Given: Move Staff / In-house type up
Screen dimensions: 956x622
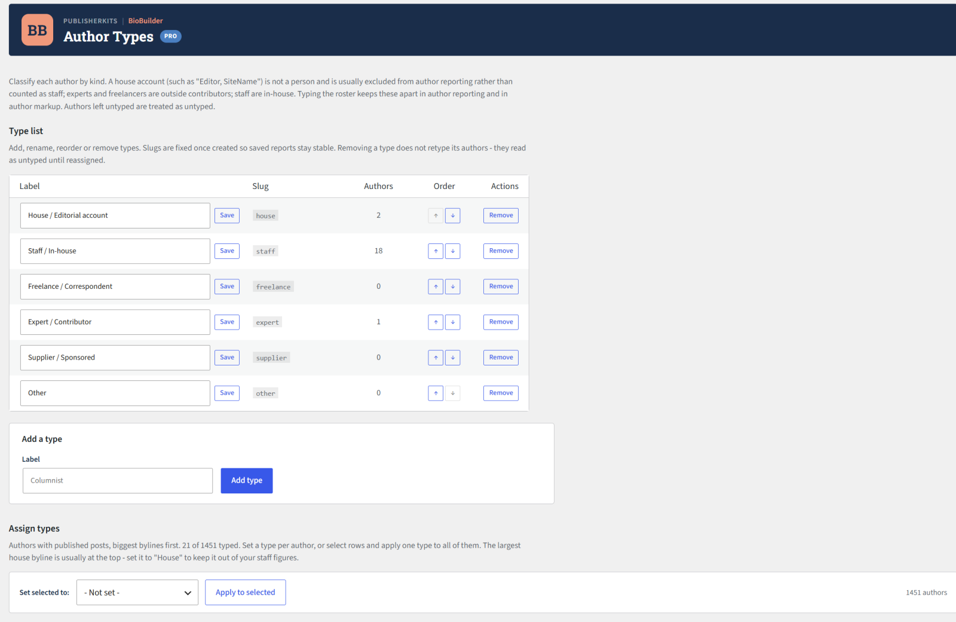Looking at the screenshot, I should [x=436, y=251].
